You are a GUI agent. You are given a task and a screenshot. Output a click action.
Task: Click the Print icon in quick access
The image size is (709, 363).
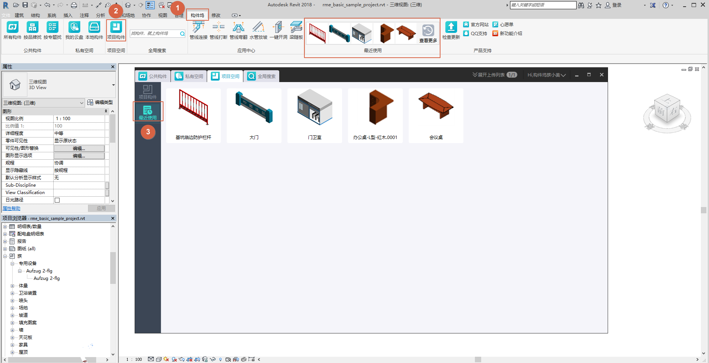[x=74, y=5]
